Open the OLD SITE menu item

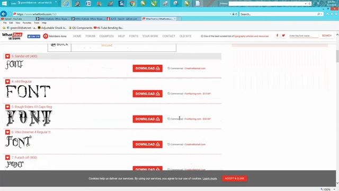(185, 36)
